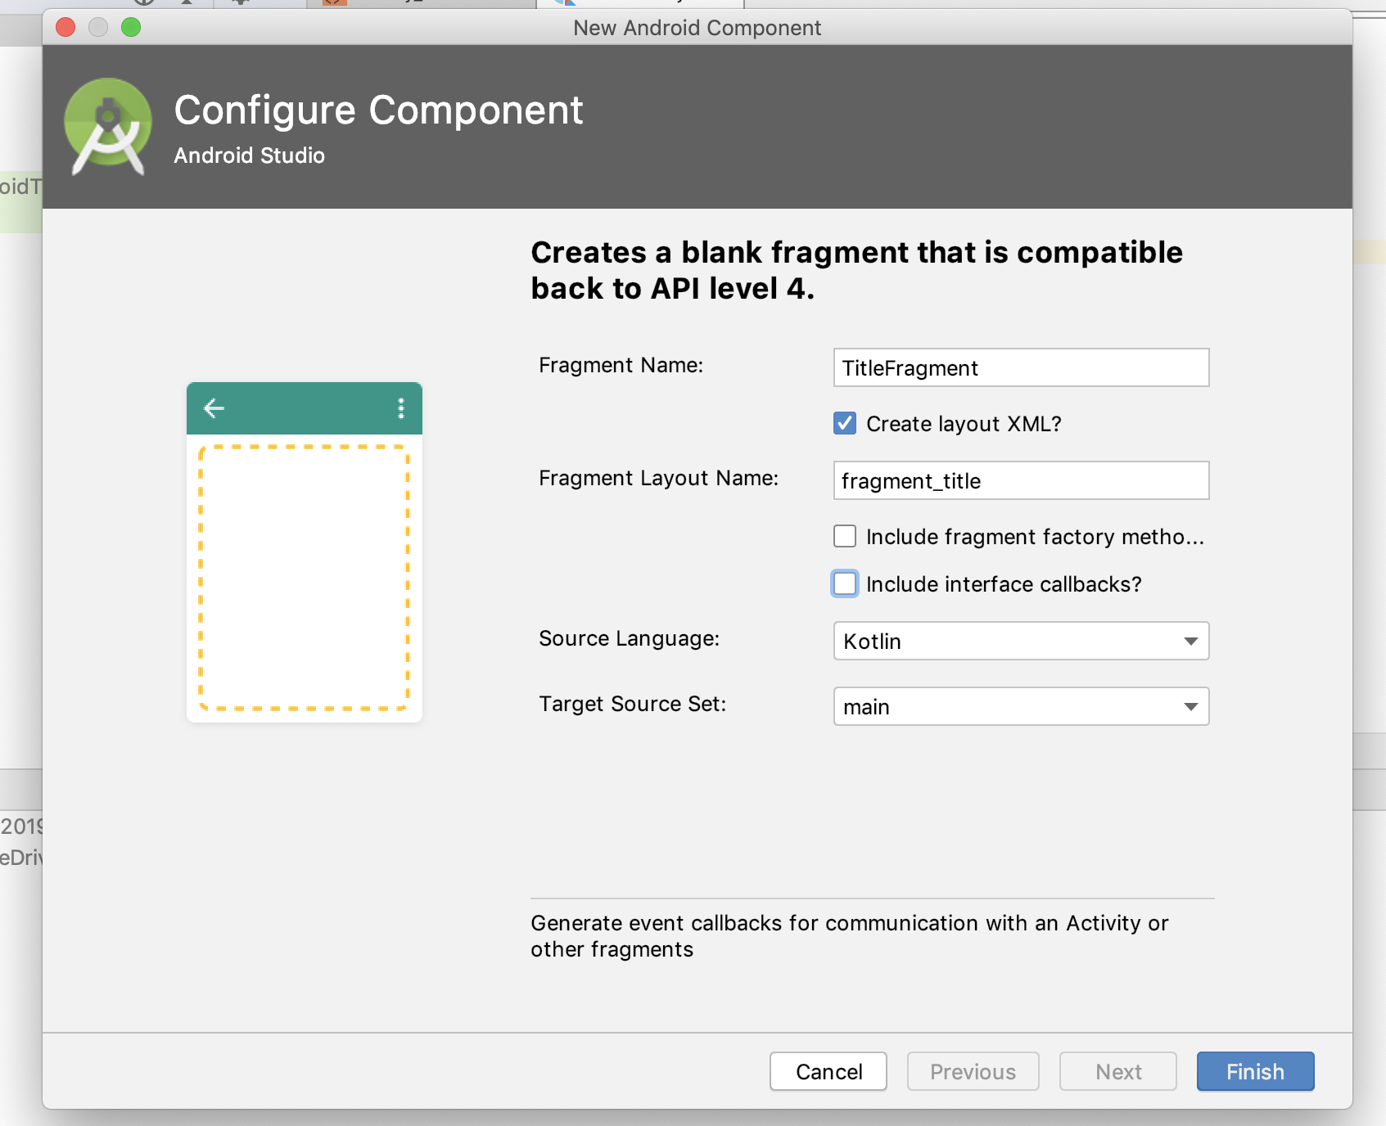The width and height of the screenshot is (1386, 1126).
Task: Click the Previous button
Action: click(973, 1071)
